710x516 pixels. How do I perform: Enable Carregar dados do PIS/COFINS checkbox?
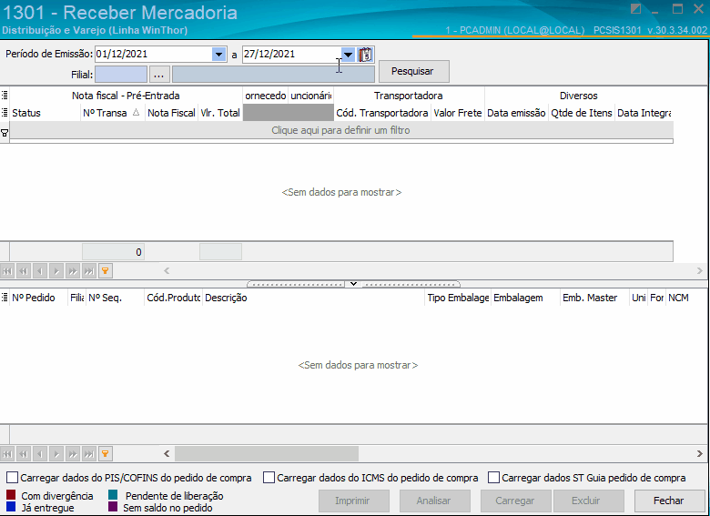[12, 478]
